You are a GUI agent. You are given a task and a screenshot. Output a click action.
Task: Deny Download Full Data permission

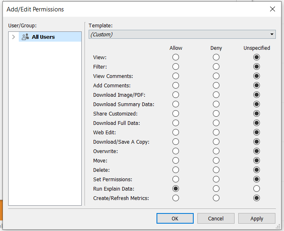coord(216,123)
